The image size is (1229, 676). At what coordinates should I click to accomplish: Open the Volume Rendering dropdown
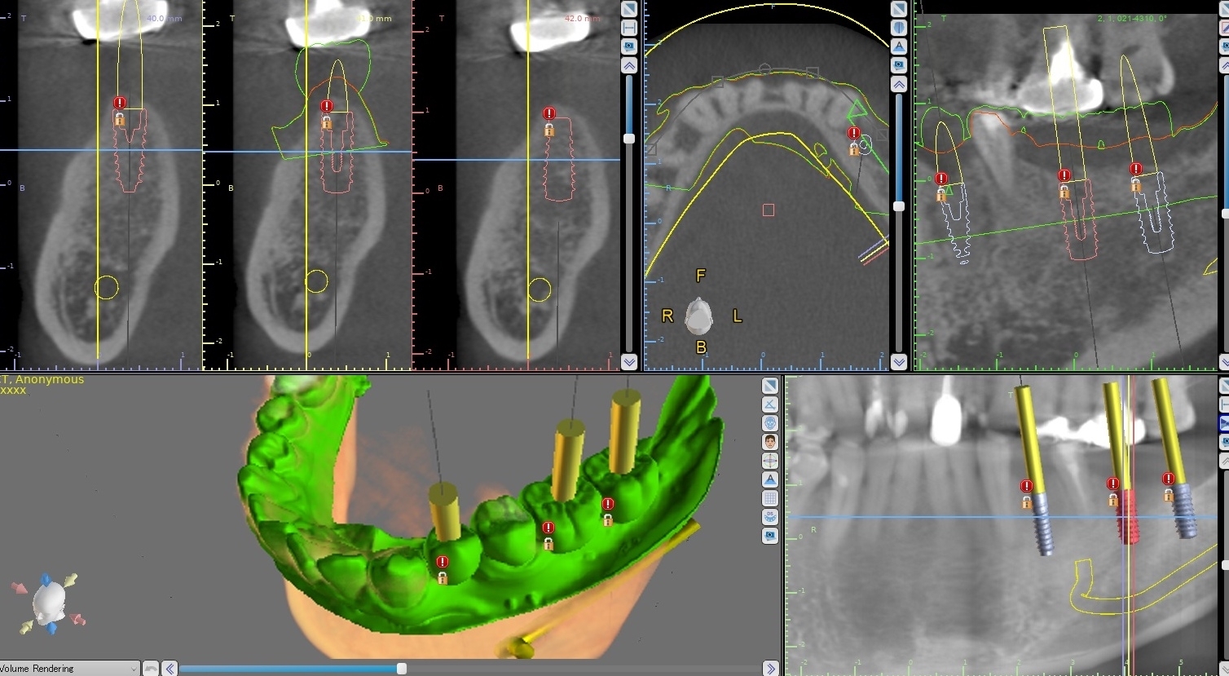pos(69,669)
